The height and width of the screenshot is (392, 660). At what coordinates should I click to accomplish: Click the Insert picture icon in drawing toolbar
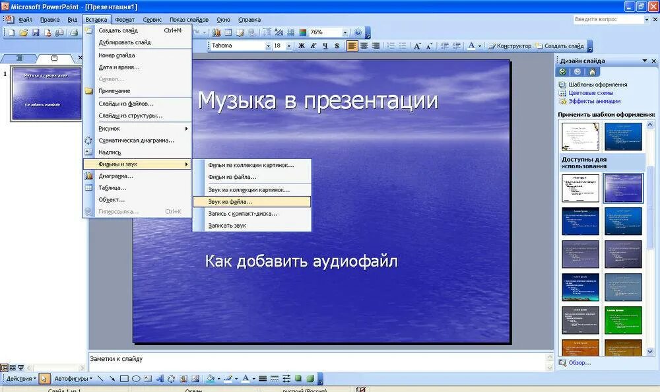[195, 379]
